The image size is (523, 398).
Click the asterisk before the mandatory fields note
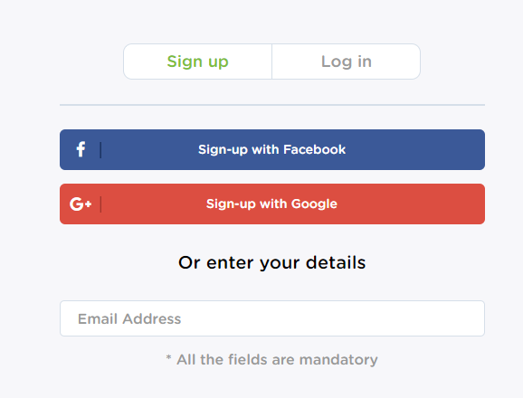click(x=169, y=358)
